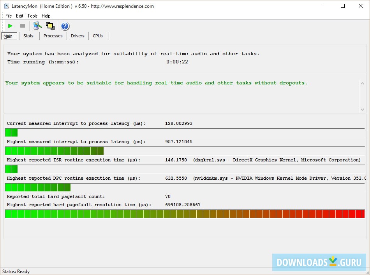Open the File menu
Viewport: 370px width, 275px height.
click(x=9, y=16)
